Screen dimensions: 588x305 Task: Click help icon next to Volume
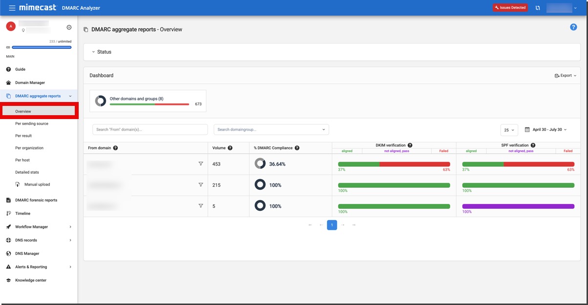(230, 148)
